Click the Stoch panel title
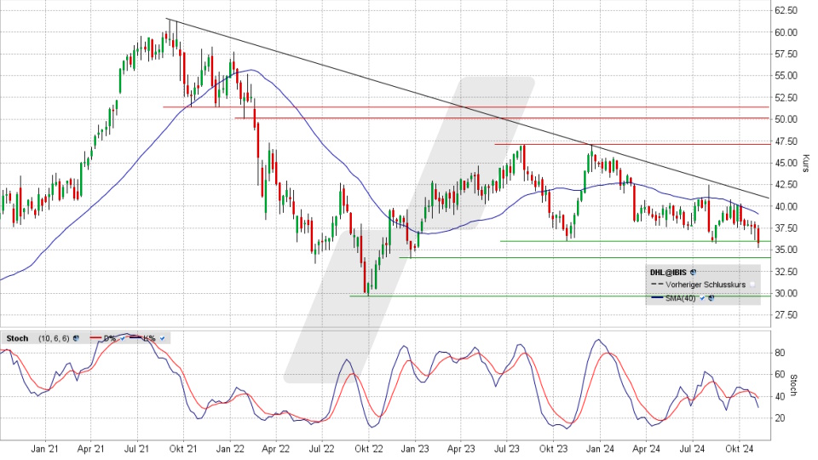818x460 pixels. pos(17,338)
